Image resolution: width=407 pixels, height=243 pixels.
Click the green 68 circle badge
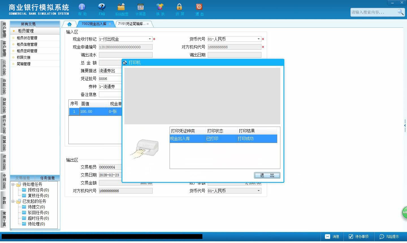tap(404, 212)
